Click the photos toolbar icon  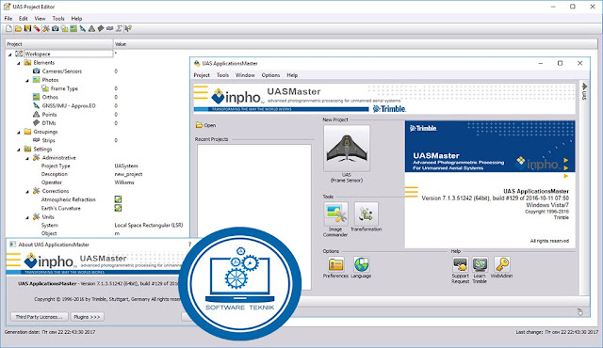coord(64,28)
